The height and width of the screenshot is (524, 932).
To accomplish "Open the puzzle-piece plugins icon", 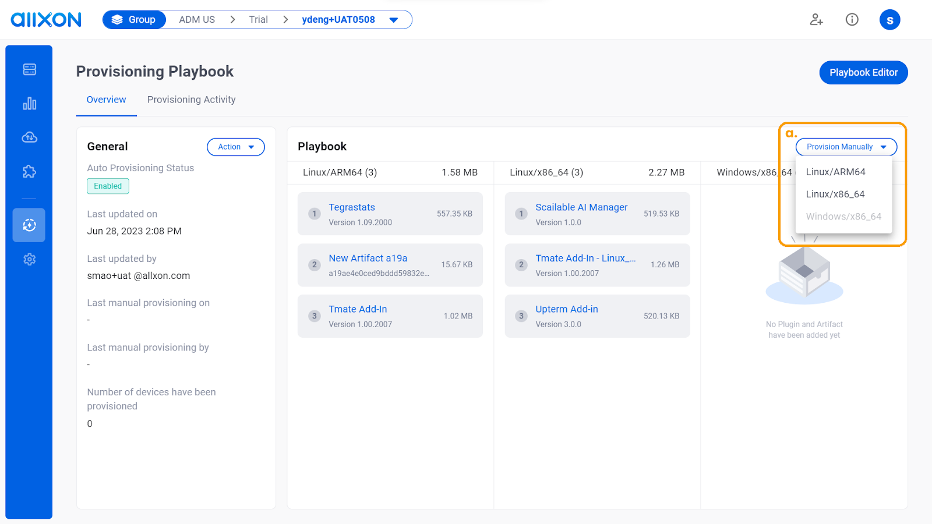I will [x=29, y=172].
